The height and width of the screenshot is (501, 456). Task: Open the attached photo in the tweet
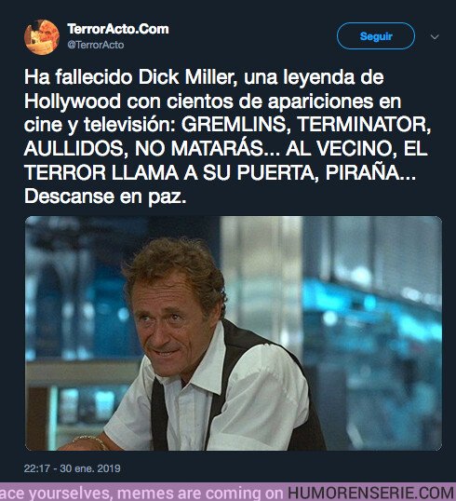click(234, 333)
